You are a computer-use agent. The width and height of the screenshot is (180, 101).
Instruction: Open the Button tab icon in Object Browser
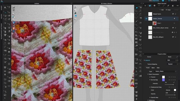click(154, 6)
